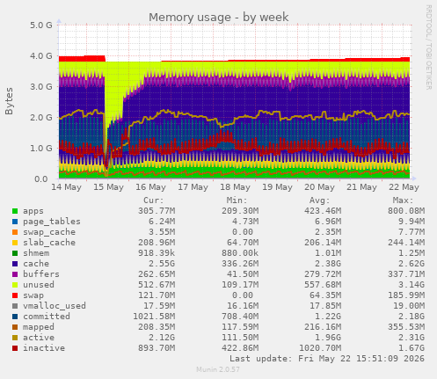Click the 'Avg:' column header
Image resolution: width=437 pixels, height=379 pixels.
click(x=320, y=200)
